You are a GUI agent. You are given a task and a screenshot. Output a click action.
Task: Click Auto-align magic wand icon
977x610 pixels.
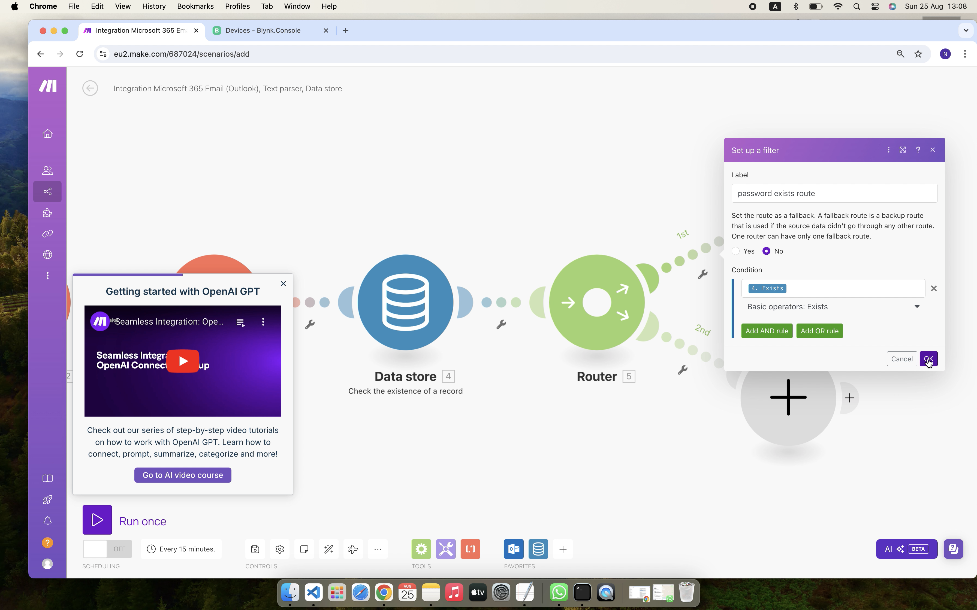(x=329, y=549)
